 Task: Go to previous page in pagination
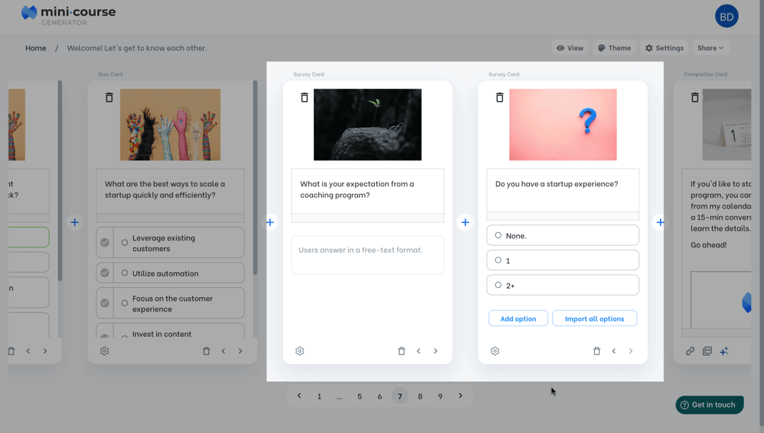point(299,396)
